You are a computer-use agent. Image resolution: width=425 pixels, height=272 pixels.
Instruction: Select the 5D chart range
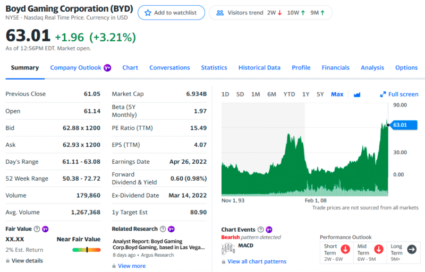[x=240, y=94]
